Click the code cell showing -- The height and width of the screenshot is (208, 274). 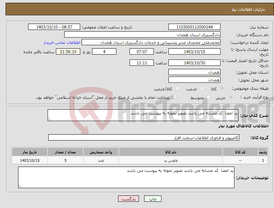240,160
